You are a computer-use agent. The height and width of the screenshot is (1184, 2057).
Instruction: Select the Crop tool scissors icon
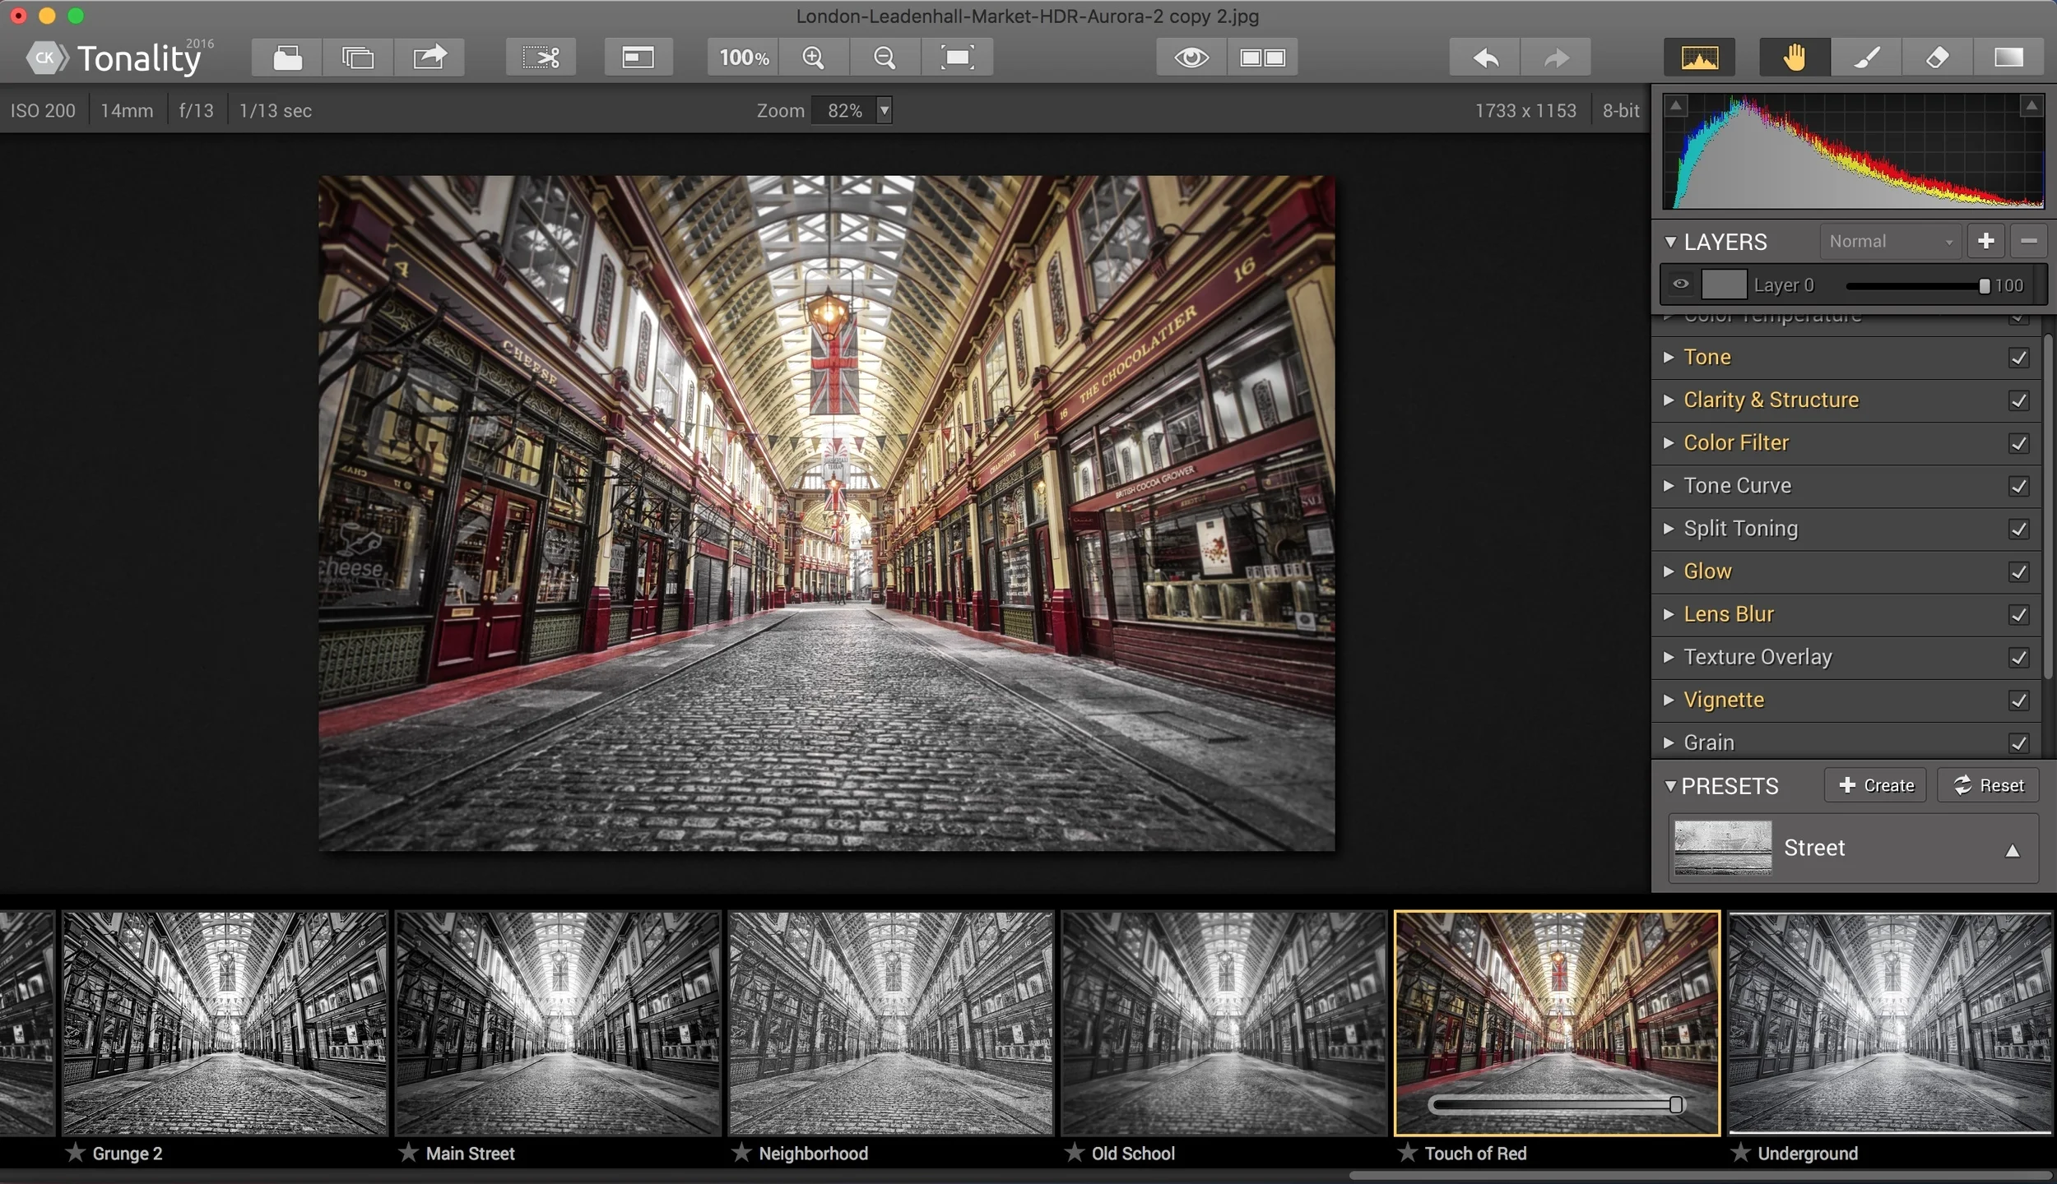click(541, 58)
